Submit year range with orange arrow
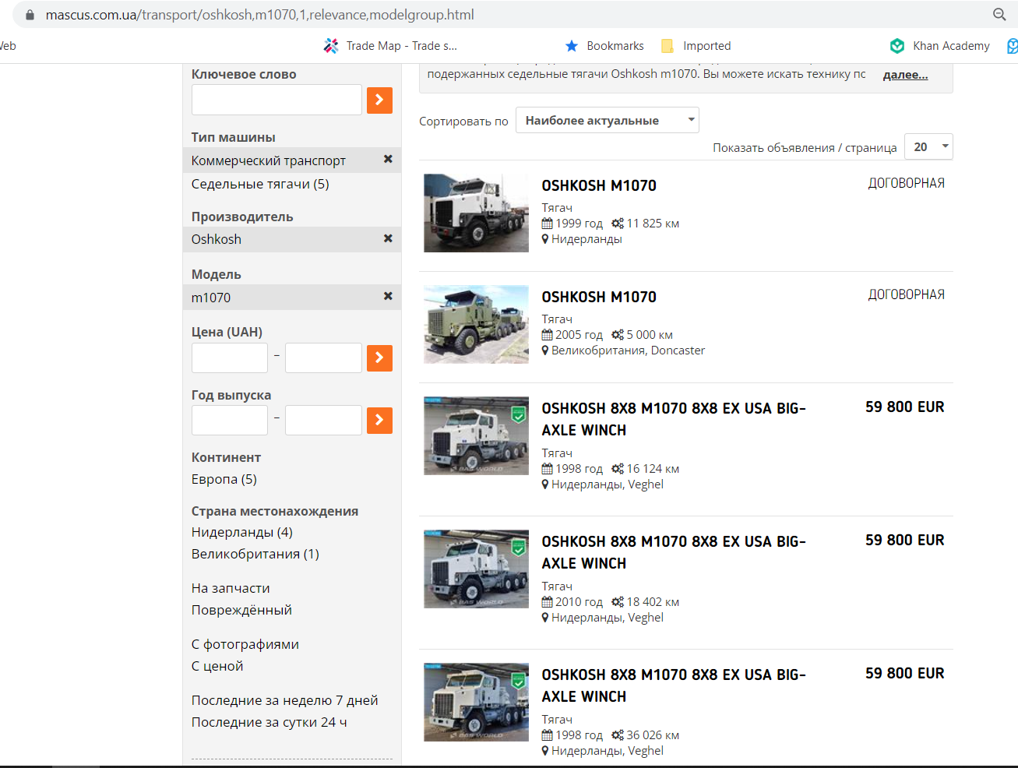The image size is (1018, 768). click(x=379, y=420)
